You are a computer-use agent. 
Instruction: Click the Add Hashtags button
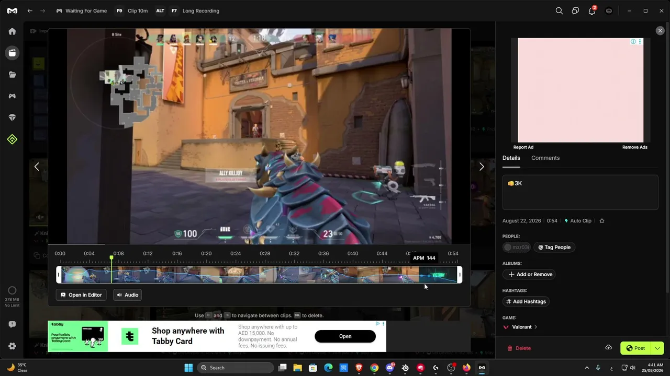(526, 301)
